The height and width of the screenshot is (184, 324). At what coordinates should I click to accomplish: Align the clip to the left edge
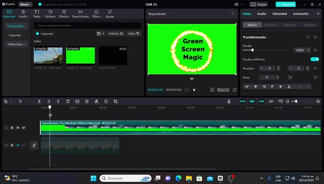point(247,87)
